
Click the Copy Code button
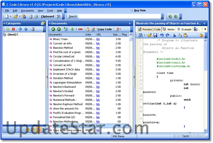coord(105,29)
